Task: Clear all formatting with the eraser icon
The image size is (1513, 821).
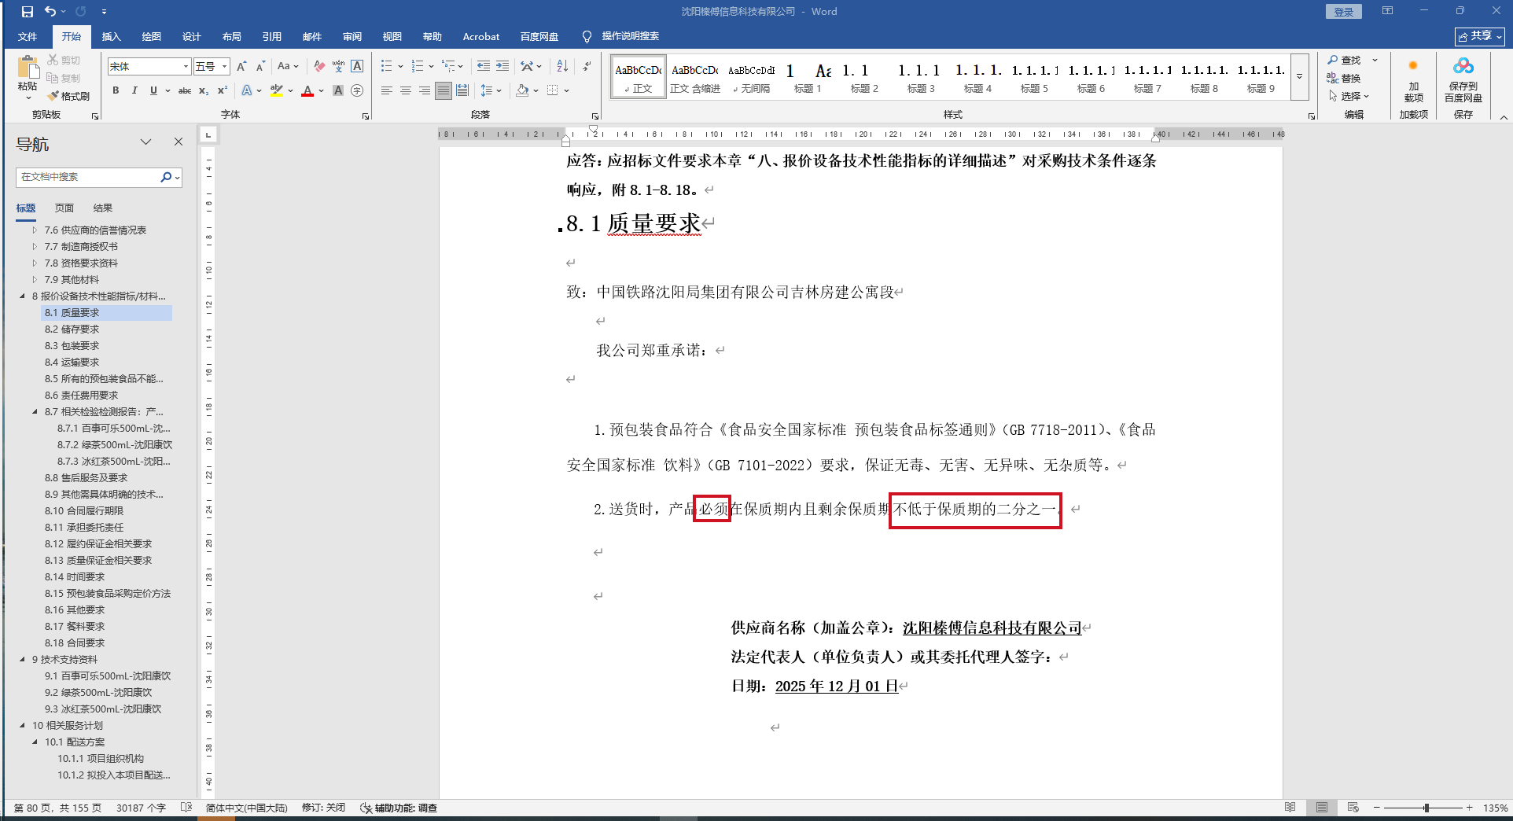Action: (318, 67)
